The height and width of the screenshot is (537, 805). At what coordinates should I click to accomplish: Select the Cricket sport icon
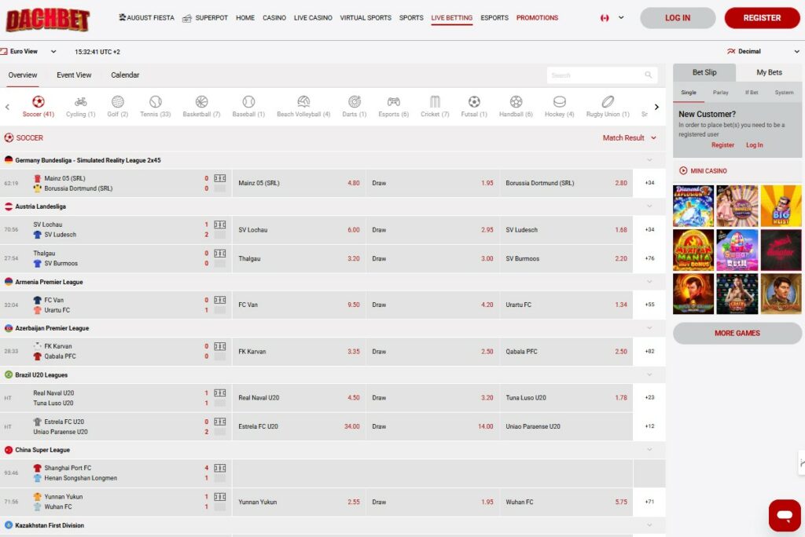(435, 106)
